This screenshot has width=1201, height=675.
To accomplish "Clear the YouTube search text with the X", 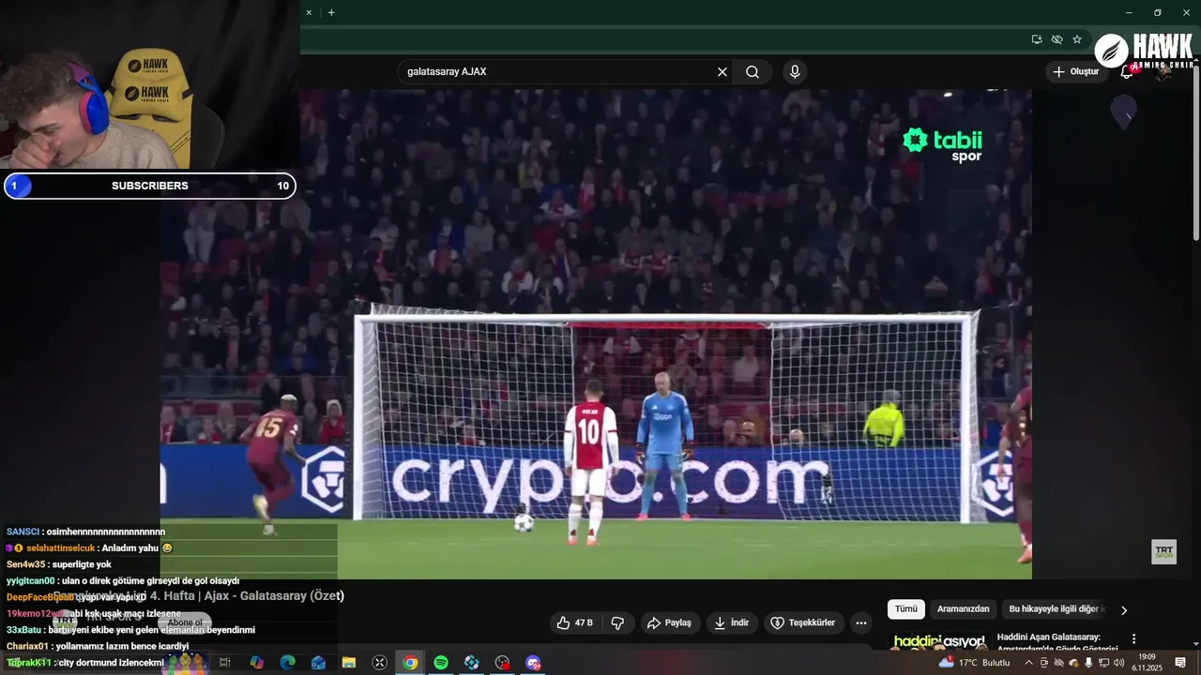I will click(722, 72).
